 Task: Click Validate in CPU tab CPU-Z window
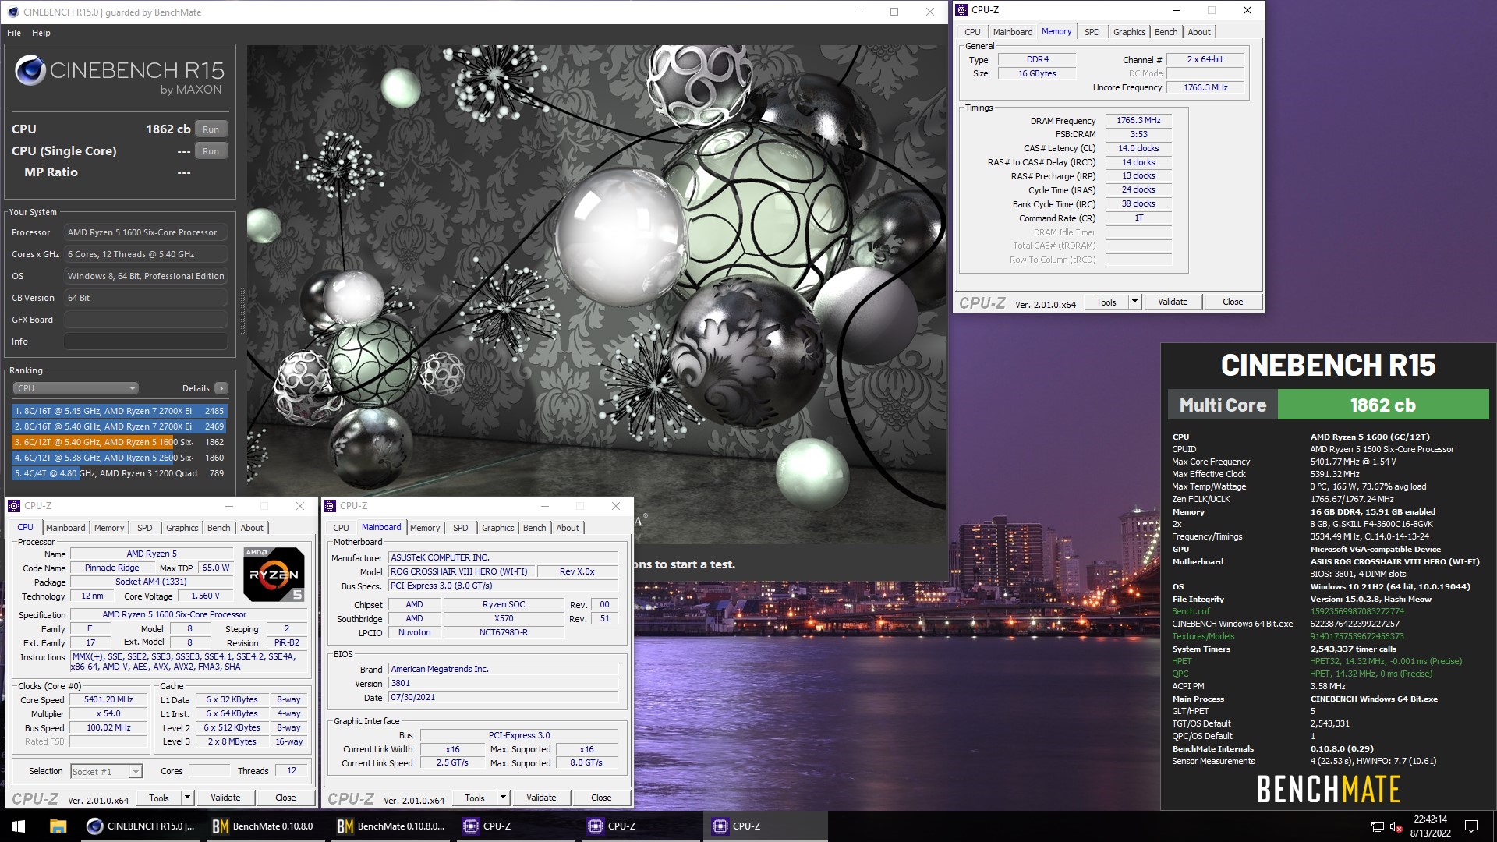225,798
